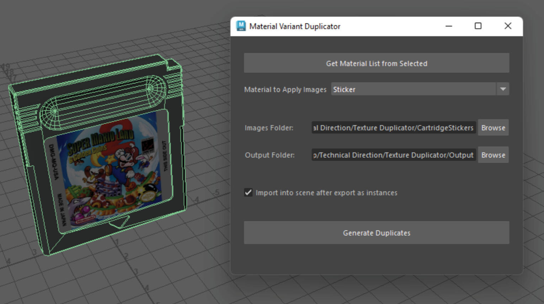Viewport: 544px width, 304px height.
Task: Maximize the Material Variant Duplicator window
Action: 478,26
